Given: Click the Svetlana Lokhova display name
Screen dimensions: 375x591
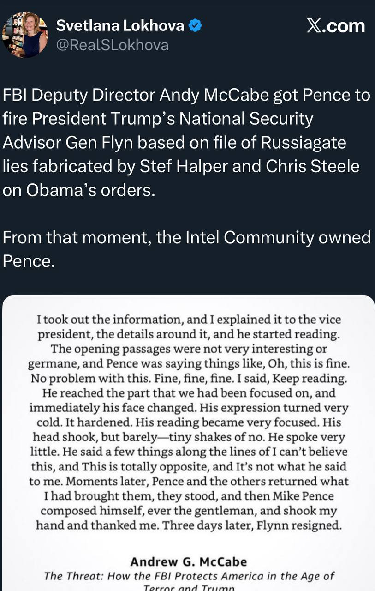Looking at the screenshot, I should pos(120,26).
